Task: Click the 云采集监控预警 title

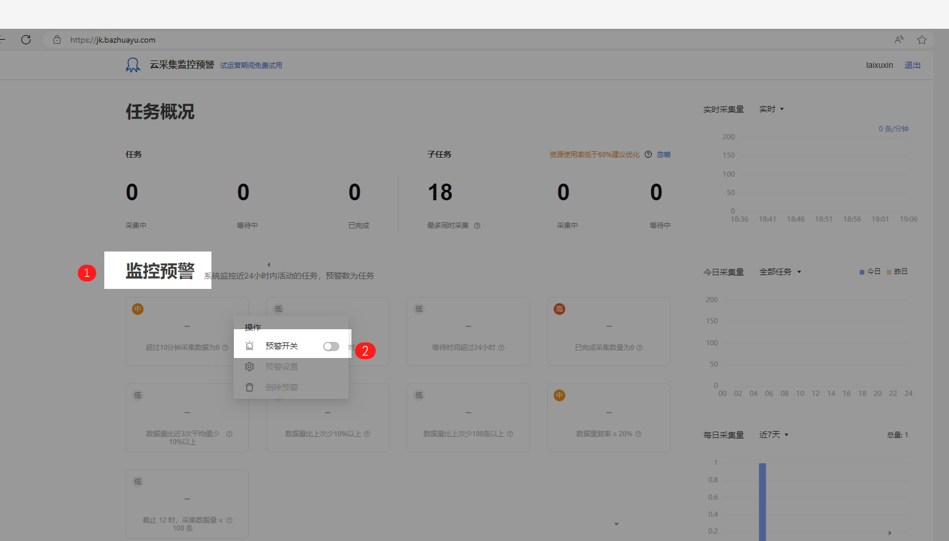Action: click(182, 64)
